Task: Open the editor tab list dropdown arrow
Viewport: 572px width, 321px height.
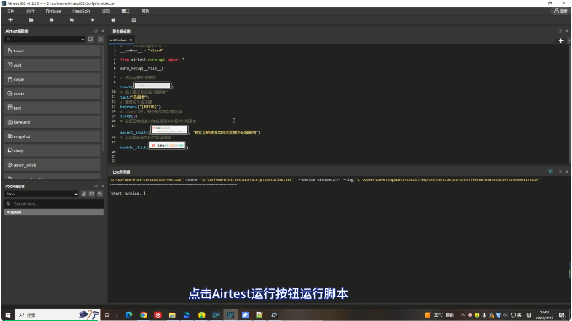Action: coord(569,40)
